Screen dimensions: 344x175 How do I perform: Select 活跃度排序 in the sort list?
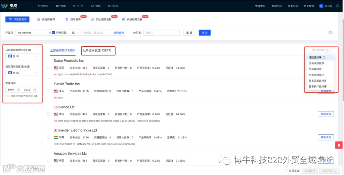click(x=320, y=57)
